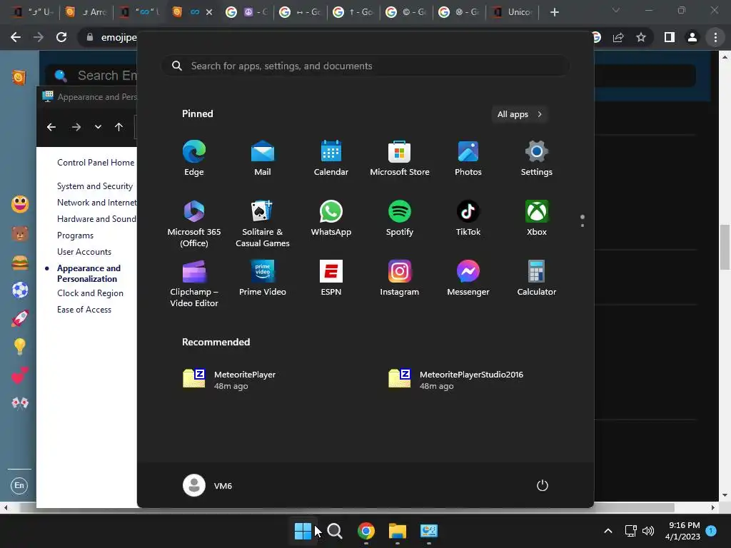Switch to Control Panel taskbar icon
The width and height of the screenshot is (731, 548).
429,531
